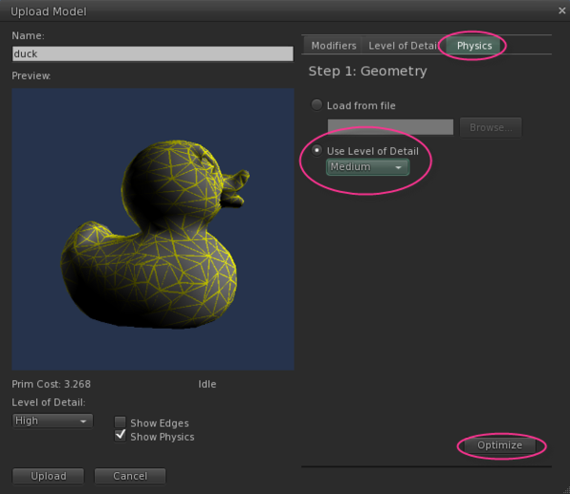570x494 pixels.
Task: Click the Optimize button
Action: click(x=499, y=446)
